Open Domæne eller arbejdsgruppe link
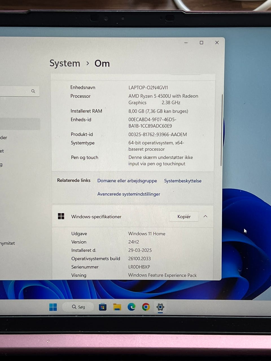The width and height of the screenshot is (271, 361). [x=127, y=181]
